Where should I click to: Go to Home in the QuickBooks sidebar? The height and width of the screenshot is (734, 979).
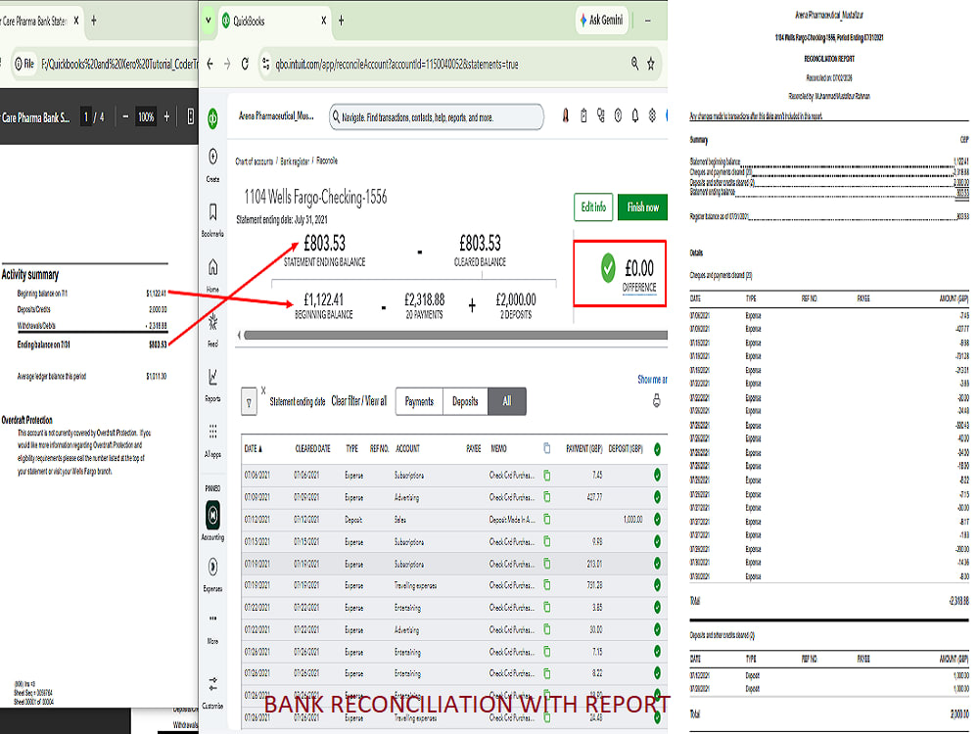pyautogui.click(x=212, y=275)
